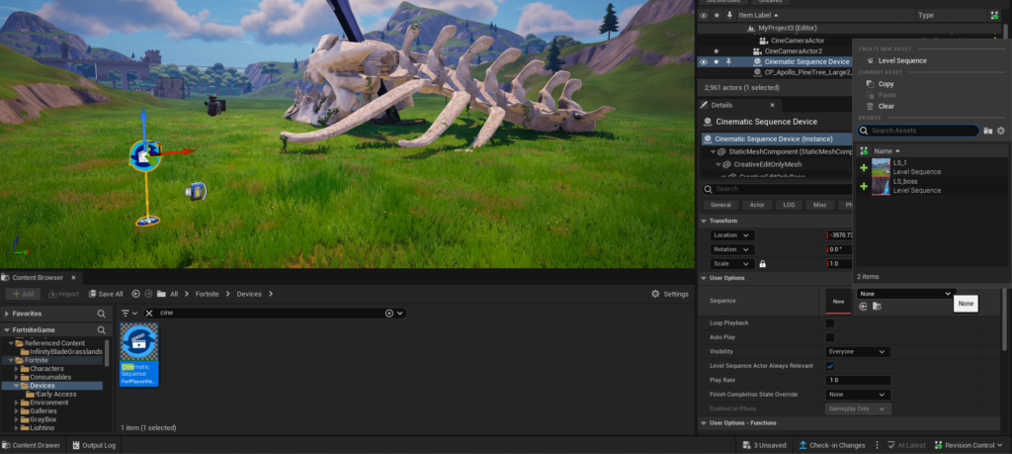Image resolution: width=1012 pixels, height=454 pixels.
Task: Expand the Characters folder
Action: tap(17, 369)
